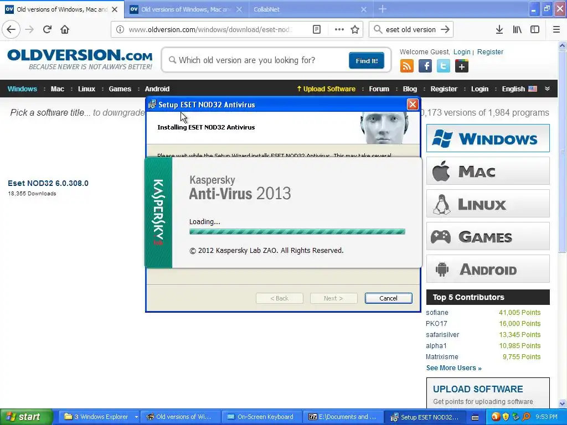Expand the language selector chevron
This screenshot has height=425, width=567.
(x=547, y=89)
